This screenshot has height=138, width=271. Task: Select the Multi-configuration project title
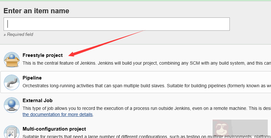pyautogui.click(x=54, y=129)
